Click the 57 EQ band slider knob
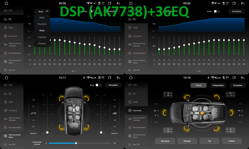The image size is (249, 149). (x=120, y=49)
